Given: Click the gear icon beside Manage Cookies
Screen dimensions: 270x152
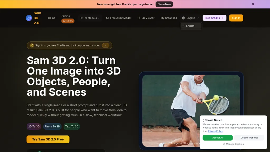Looking at the screenshot, I should coord(224,144).
